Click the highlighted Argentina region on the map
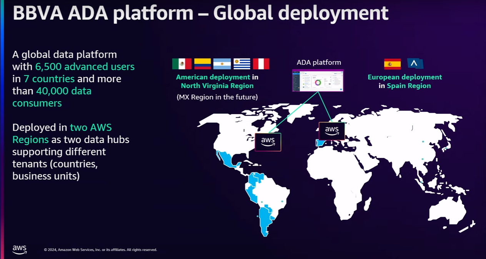Viewport: 486px width, 259px height. click(x=265, y=221)
